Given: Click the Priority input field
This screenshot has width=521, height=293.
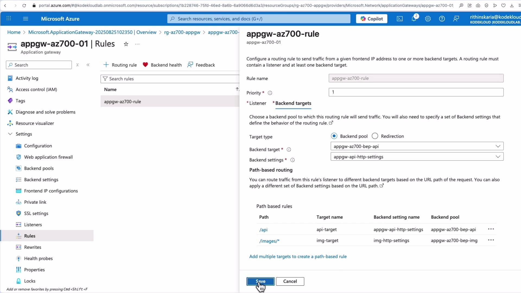Looking at the screenshot, I should [416, 92].
